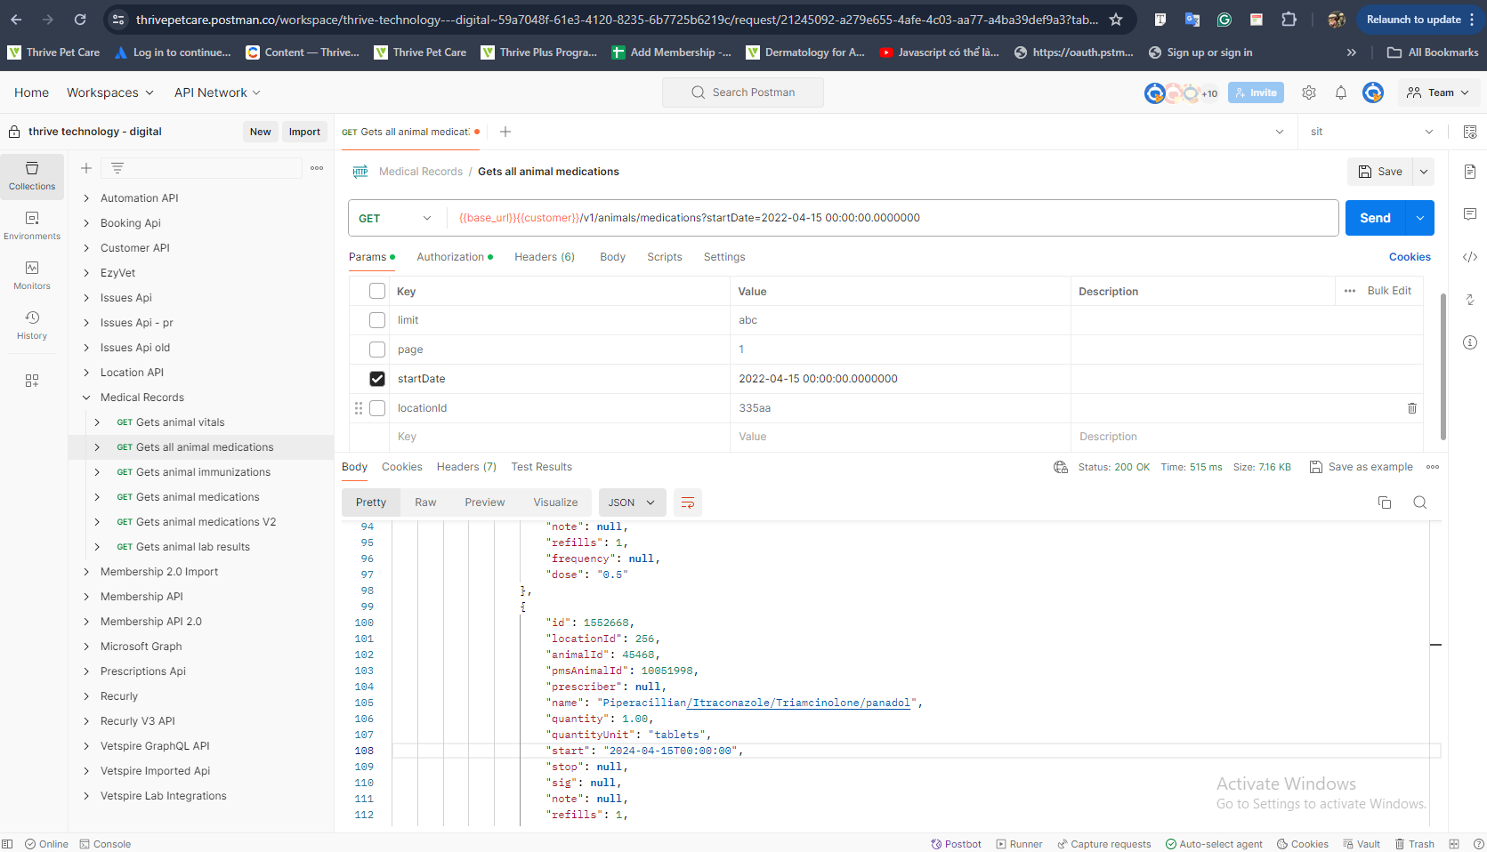Screen dimensions: 1487x852
Task: Open Trash in status bar
Action: (x=1414, y=844)
